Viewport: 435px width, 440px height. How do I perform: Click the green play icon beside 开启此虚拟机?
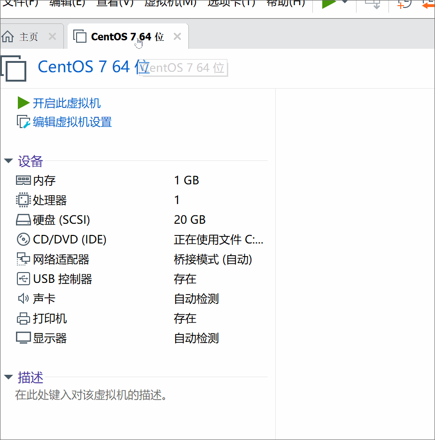pos(23,103)
